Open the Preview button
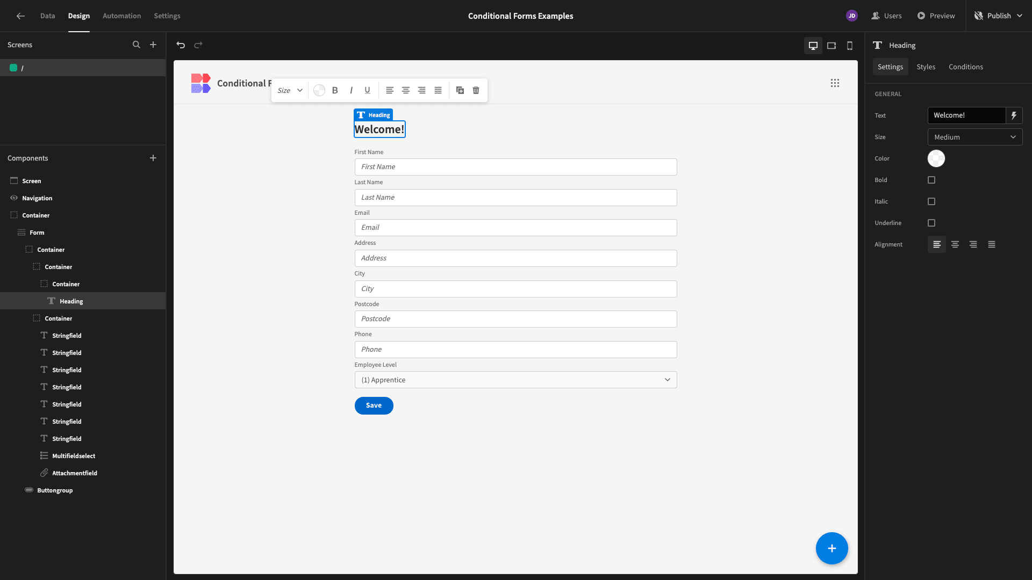The height and width of the screenshot is (580, 1032). (936, 16)
